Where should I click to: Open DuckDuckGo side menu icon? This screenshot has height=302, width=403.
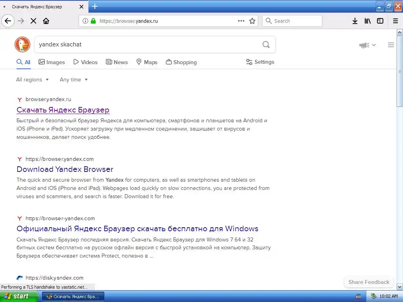tap(391, 45)
